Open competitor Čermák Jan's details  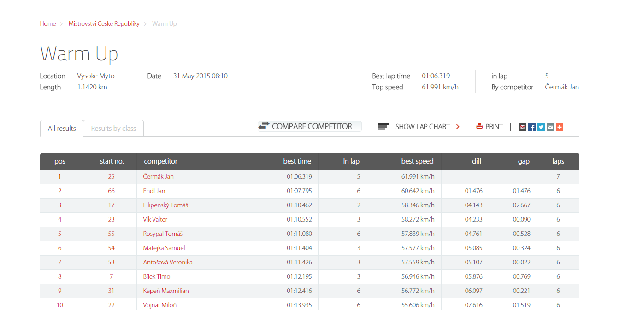pos(158,176)
